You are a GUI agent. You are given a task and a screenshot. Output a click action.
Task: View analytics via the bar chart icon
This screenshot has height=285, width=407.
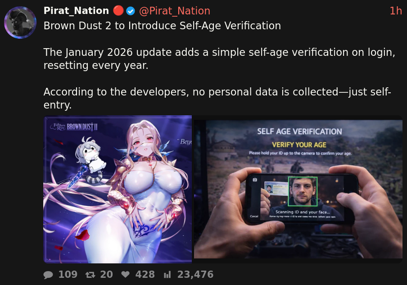[x=167, y=275]
